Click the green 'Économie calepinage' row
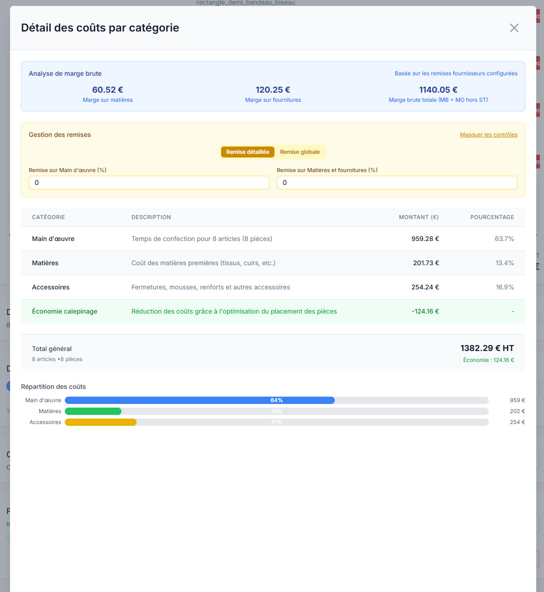 (x=273, y=311)
